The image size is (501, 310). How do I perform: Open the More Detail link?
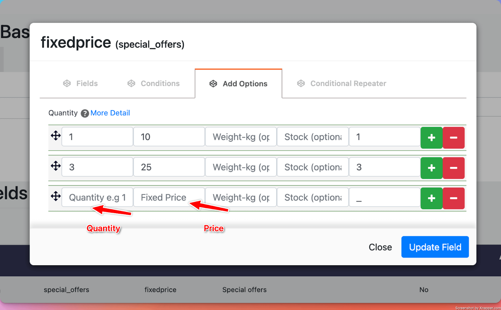[110, 113]
